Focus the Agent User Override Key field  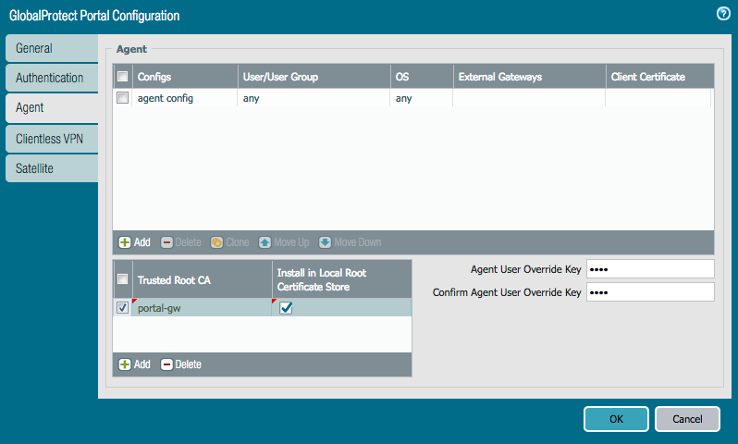coord(650,269)
